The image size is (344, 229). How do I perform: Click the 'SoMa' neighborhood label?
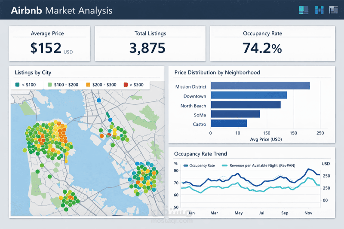(x=200, y=115)
